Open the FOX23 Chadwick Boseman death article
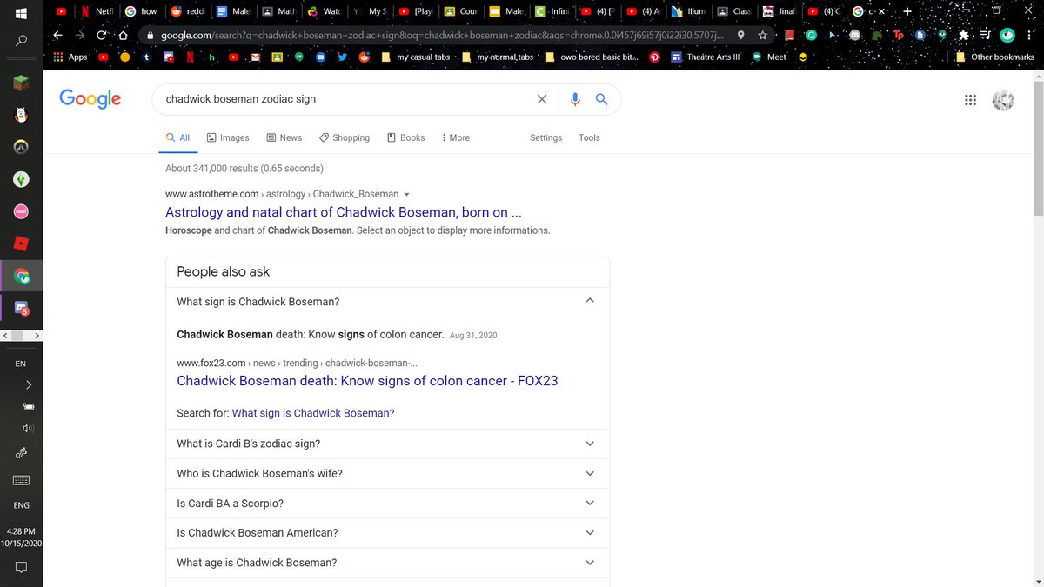1044x587 pixels. click(367, 381)
